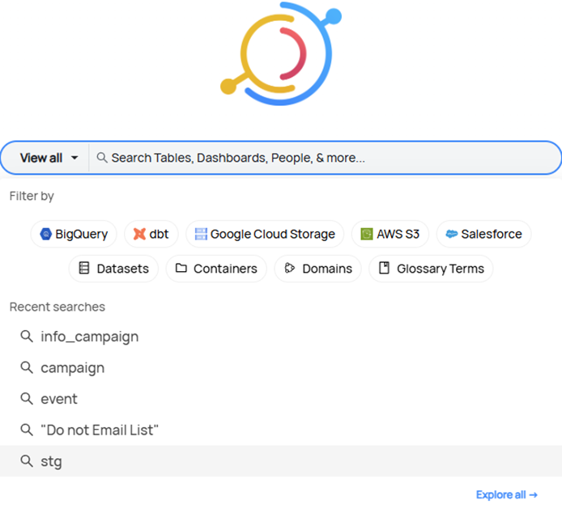
Task: Click search icon beside stg
Action: coord(27,460)
